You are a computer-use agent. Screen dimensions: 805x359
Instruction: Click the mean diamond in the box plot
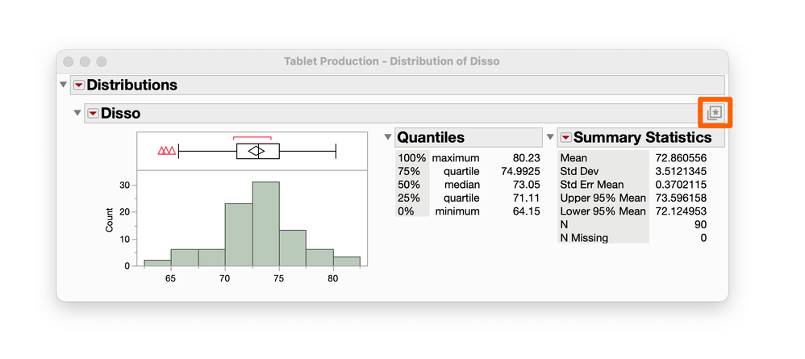pyautogui.click(x=256, y=151)
